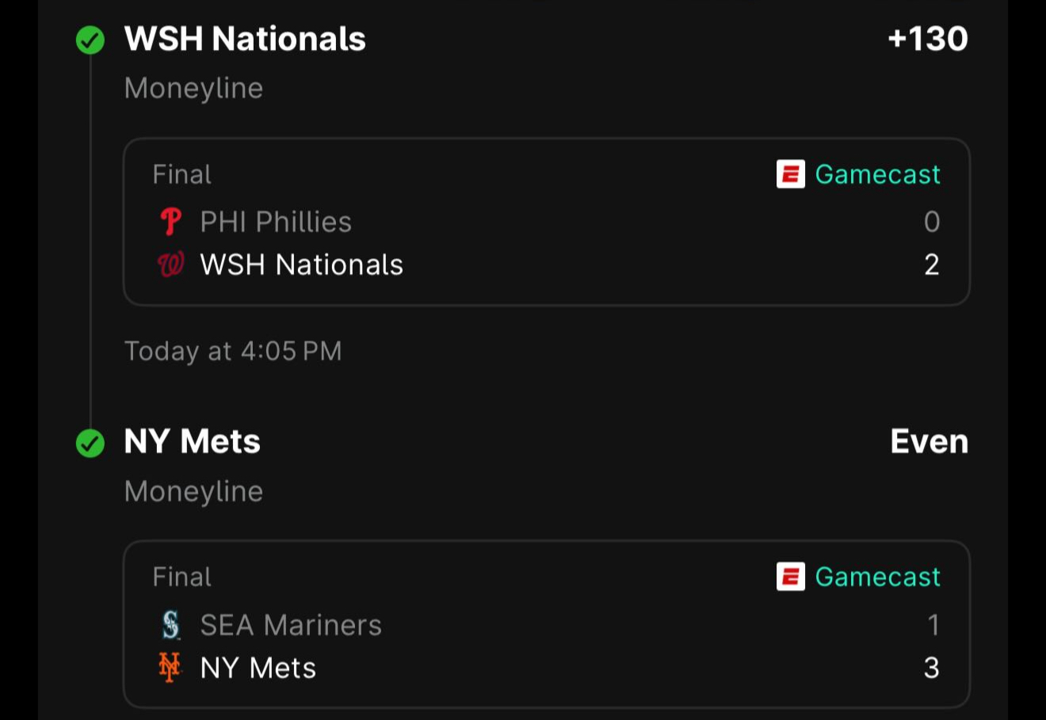Click the green checkmark beside WSH Nationals

click(90, 40)
